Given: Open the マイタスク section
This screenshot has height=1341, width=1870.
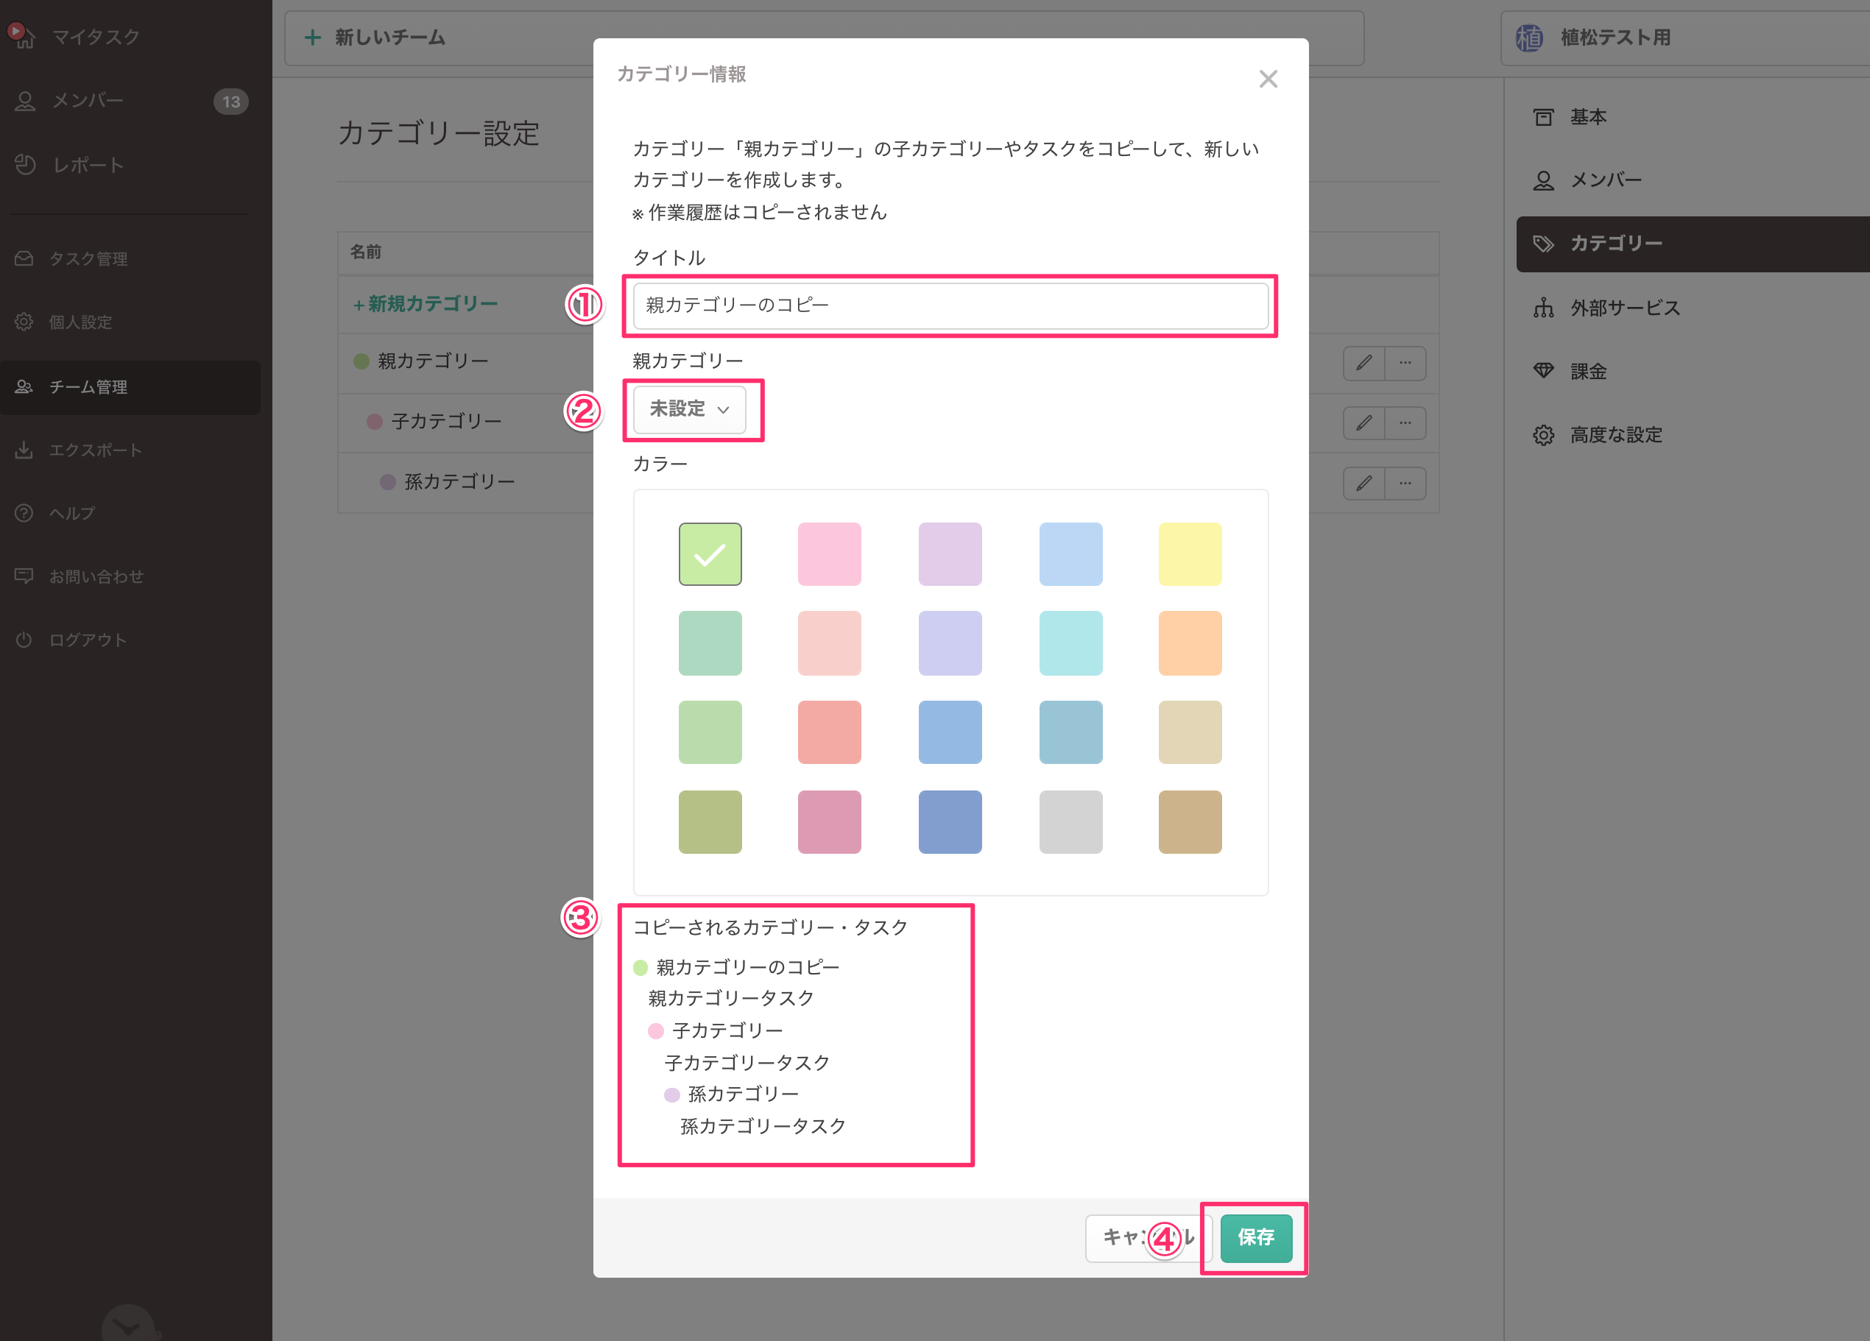Looking at the screenshot, I should click(x=96, y=36).
